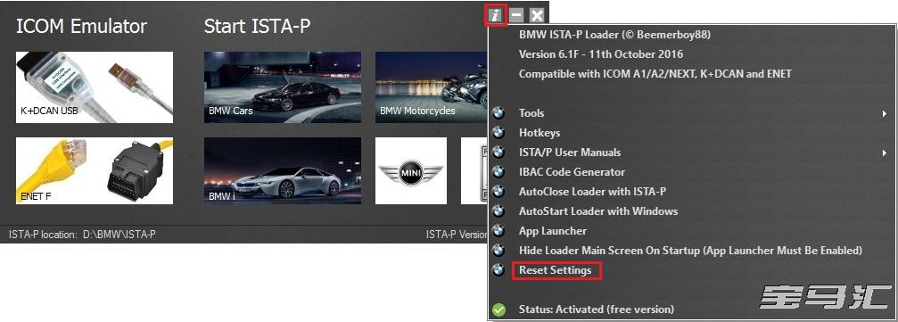Click BMW logo beside IBAC Code Generator
Image resolution: width=898 pixels, height=322 pixels.
click(x=498, y=172)
